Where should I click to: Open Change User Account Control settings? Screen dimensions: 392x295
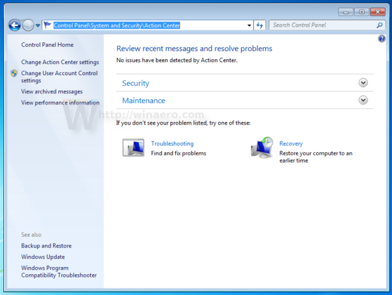[x=59, y=76]
